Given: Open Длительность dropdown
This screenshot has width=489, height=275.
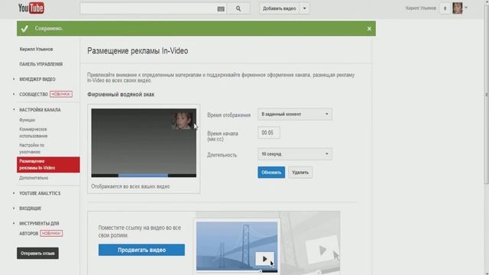Looking at the screenshot, I should (295, 154).
